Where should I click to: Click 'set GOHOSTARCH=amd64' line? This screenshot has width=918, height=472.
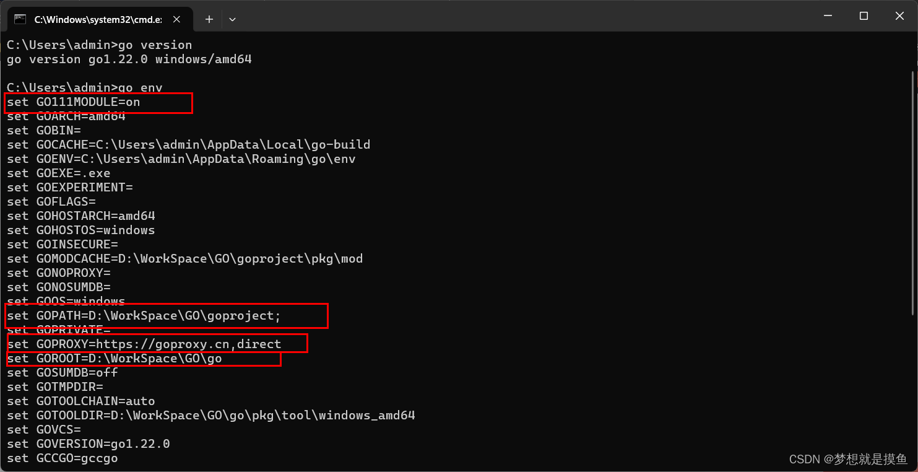coord(81,216)
